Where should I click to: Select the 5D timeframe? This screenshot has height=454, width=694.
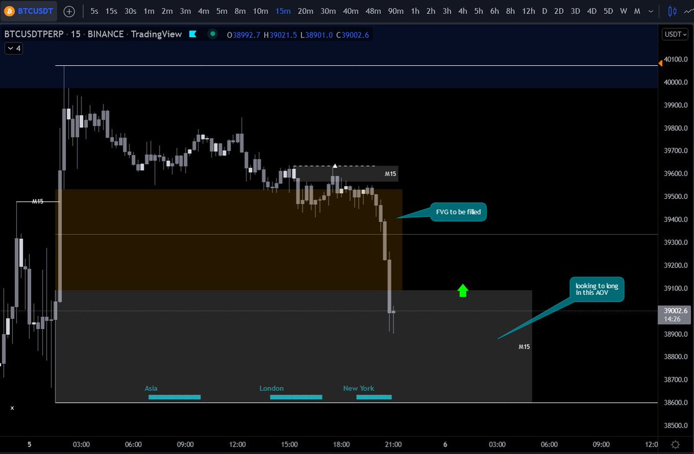tap(608, 11)
